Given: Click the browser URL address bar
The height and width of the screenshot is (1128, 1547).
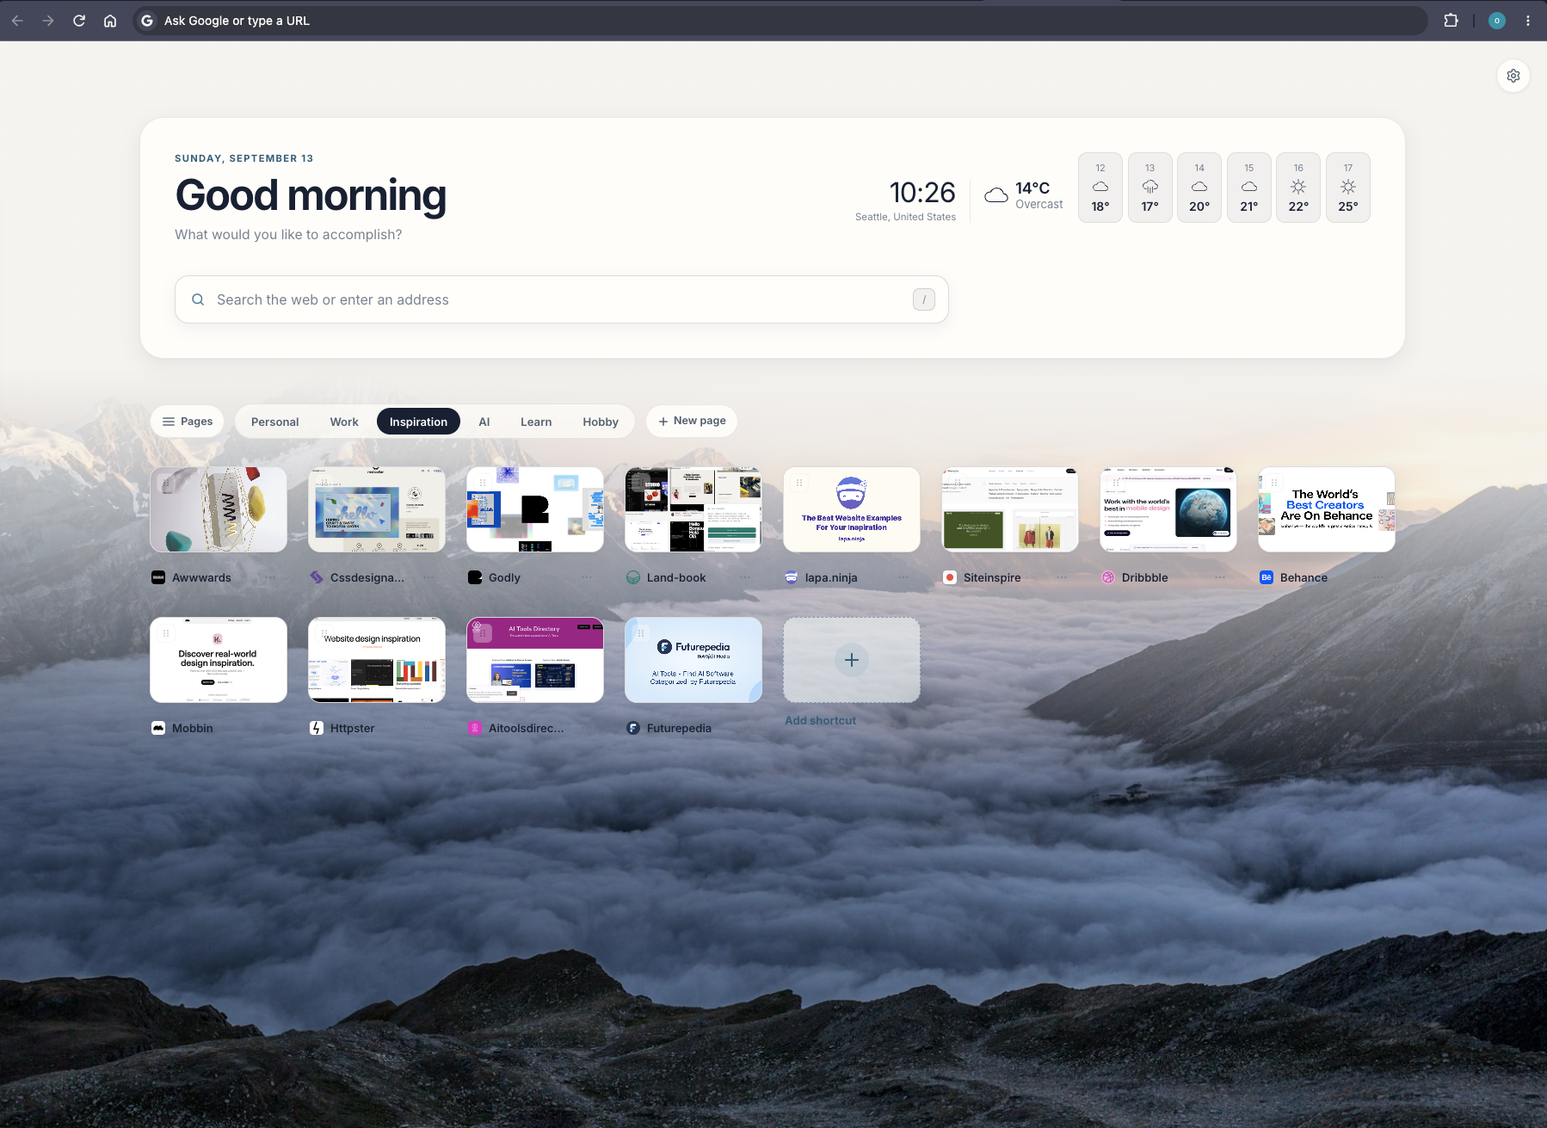Looking at the screenshot, I should [x=780, y=21].
